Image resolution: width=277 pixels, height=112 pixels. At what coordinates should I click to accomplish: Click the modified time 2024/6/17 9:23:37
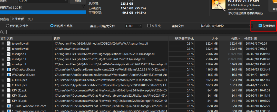click(257, 85)
